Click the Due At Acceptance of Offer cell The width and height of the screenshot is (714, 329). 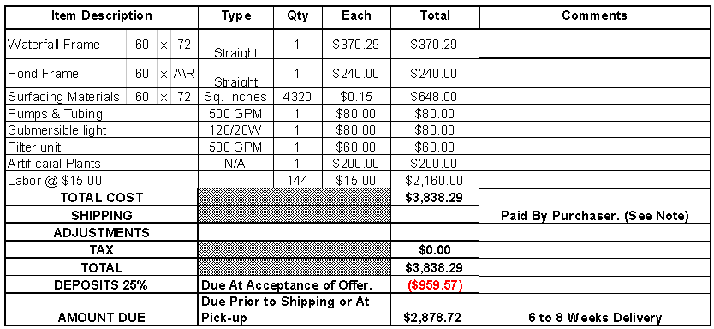tap(295, 285)
